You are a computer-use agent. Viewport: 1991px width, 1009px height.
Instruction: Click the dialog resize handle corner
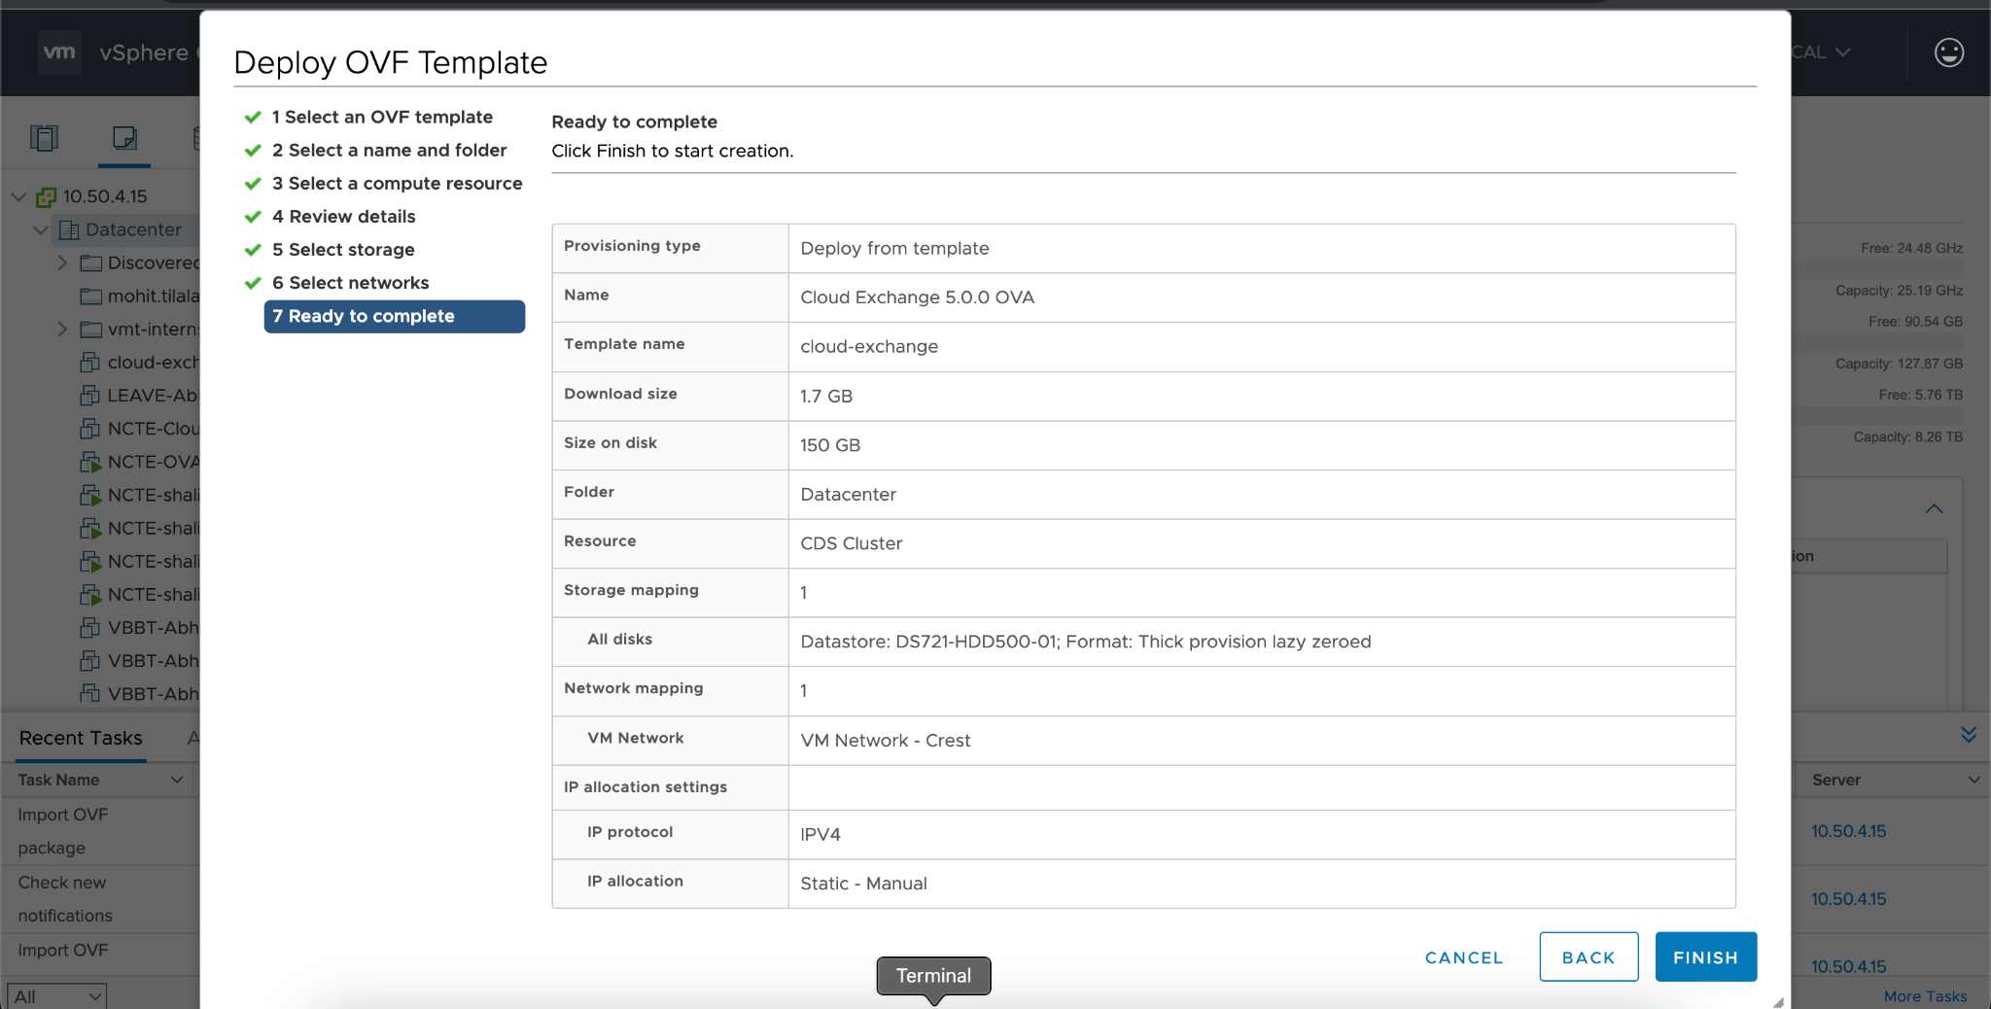[1778, 1002]
